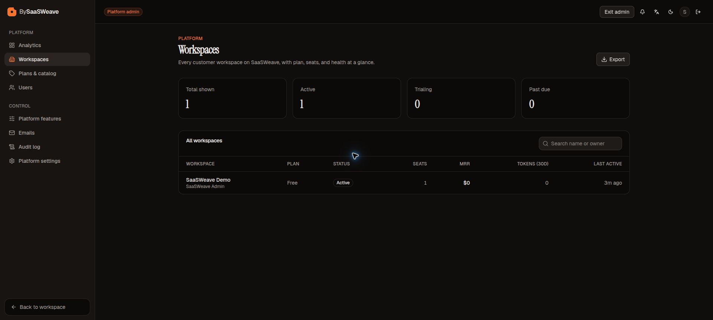
Task: Click the SaaSWeave orange logo icon
Action: pos(12,12)
